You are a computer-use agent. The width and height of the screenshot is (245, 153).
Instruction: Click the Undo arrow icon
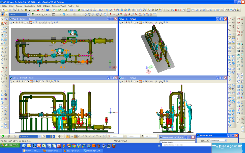[x=30, y=10]
